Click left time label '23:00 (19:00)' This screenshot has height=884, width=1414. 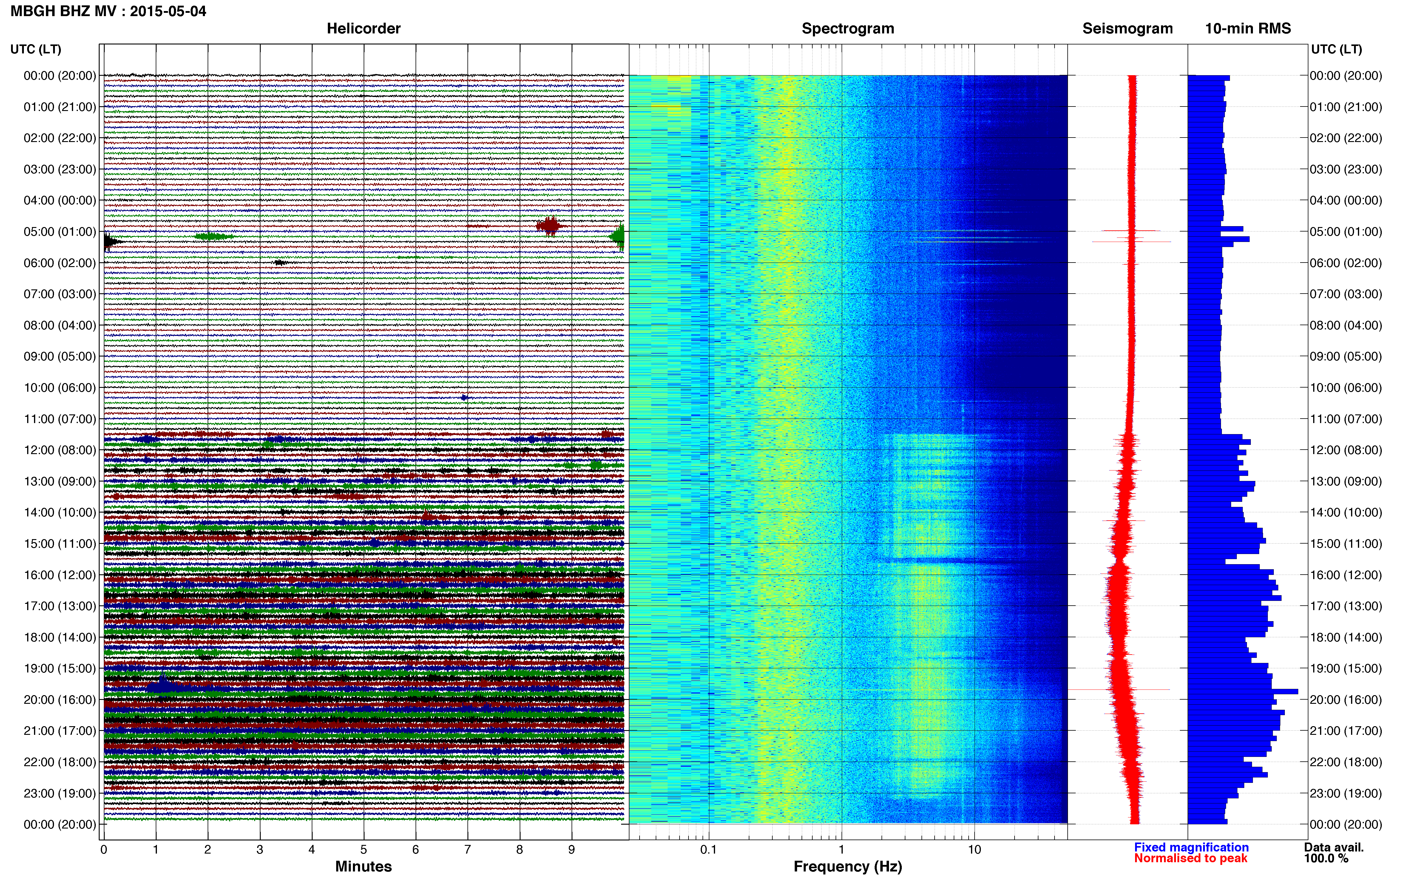coord(60,793)
